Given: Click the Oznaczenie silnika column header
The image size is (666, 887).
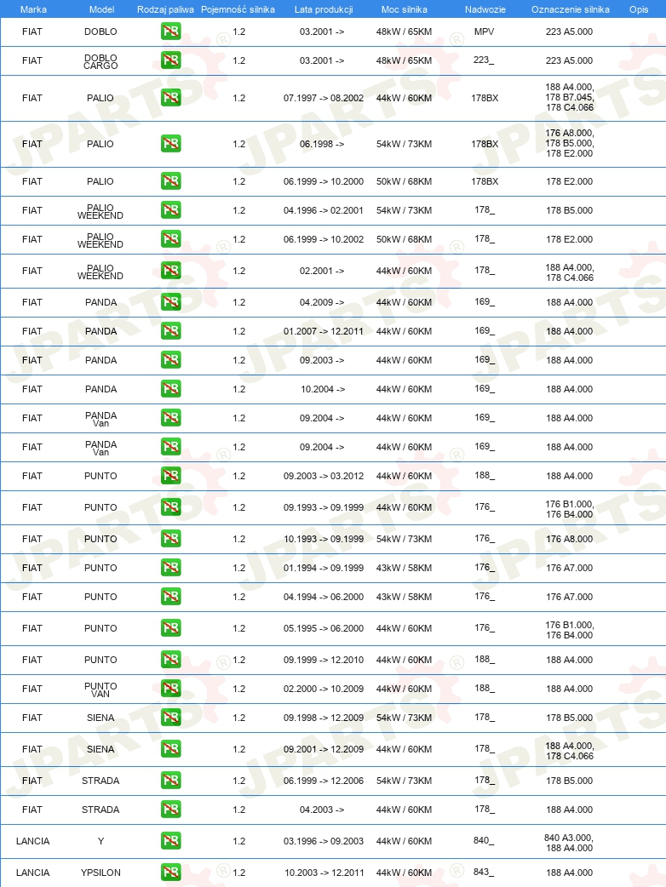Looking at the screenshot, I should coord(571,9).
